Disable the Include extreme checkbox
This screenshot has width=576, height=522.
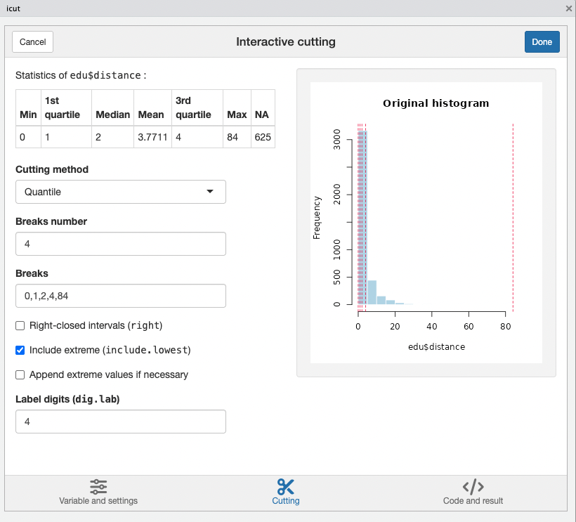(20, 350)
